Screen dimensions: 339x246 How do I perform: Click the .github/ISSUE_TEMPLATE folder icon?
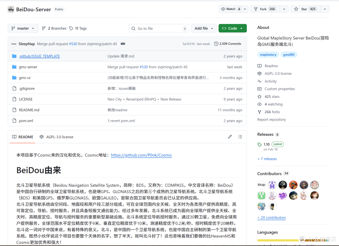(x=14, y=56)
